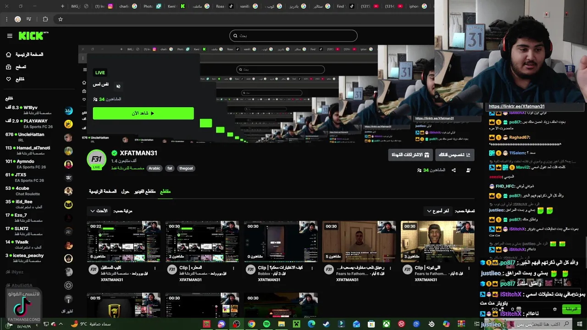Open Browse in the sidebar
The image size is (587, 330).
tap(17, 67)
